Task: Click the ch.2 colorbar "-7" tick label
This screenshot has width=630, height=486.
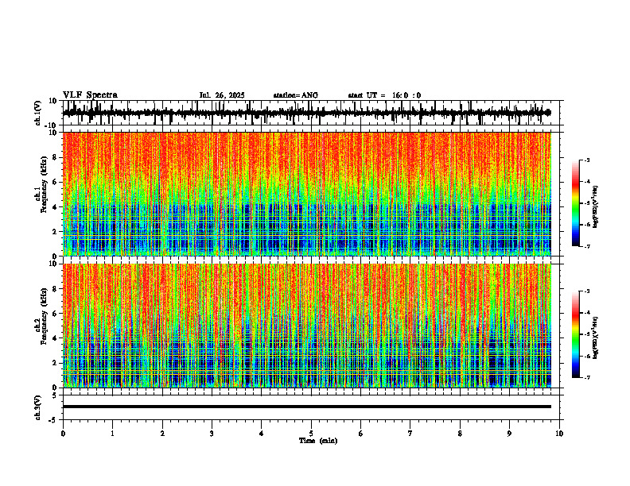Action: pyautogui.click(x=586, y=377)
